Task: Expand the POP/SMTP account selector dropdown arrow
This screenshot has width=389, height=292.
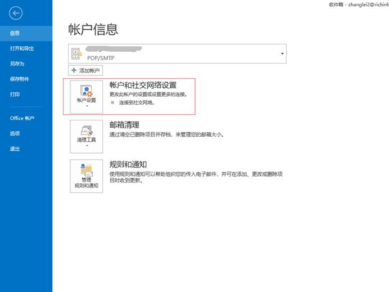Action: coord(282,54)
